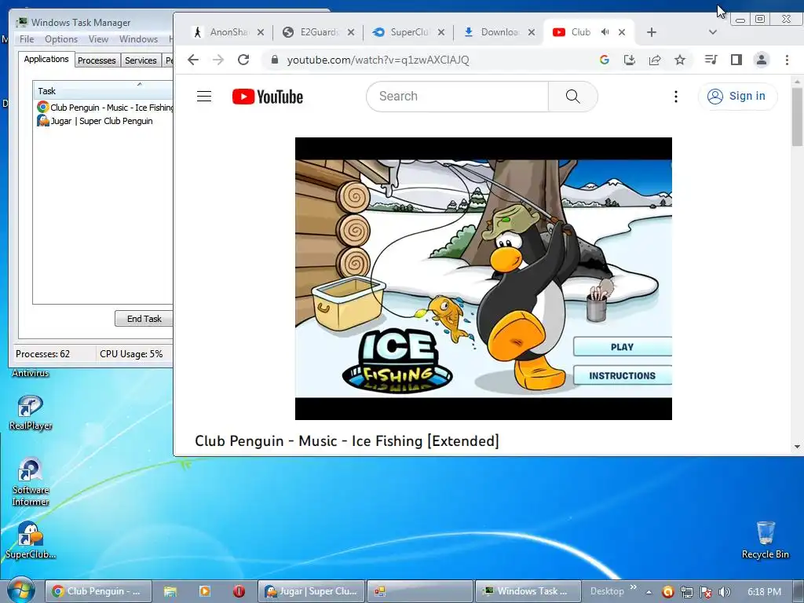Open the Chrome profile avatar
This screenshot has width=804, height=603.
762,60
